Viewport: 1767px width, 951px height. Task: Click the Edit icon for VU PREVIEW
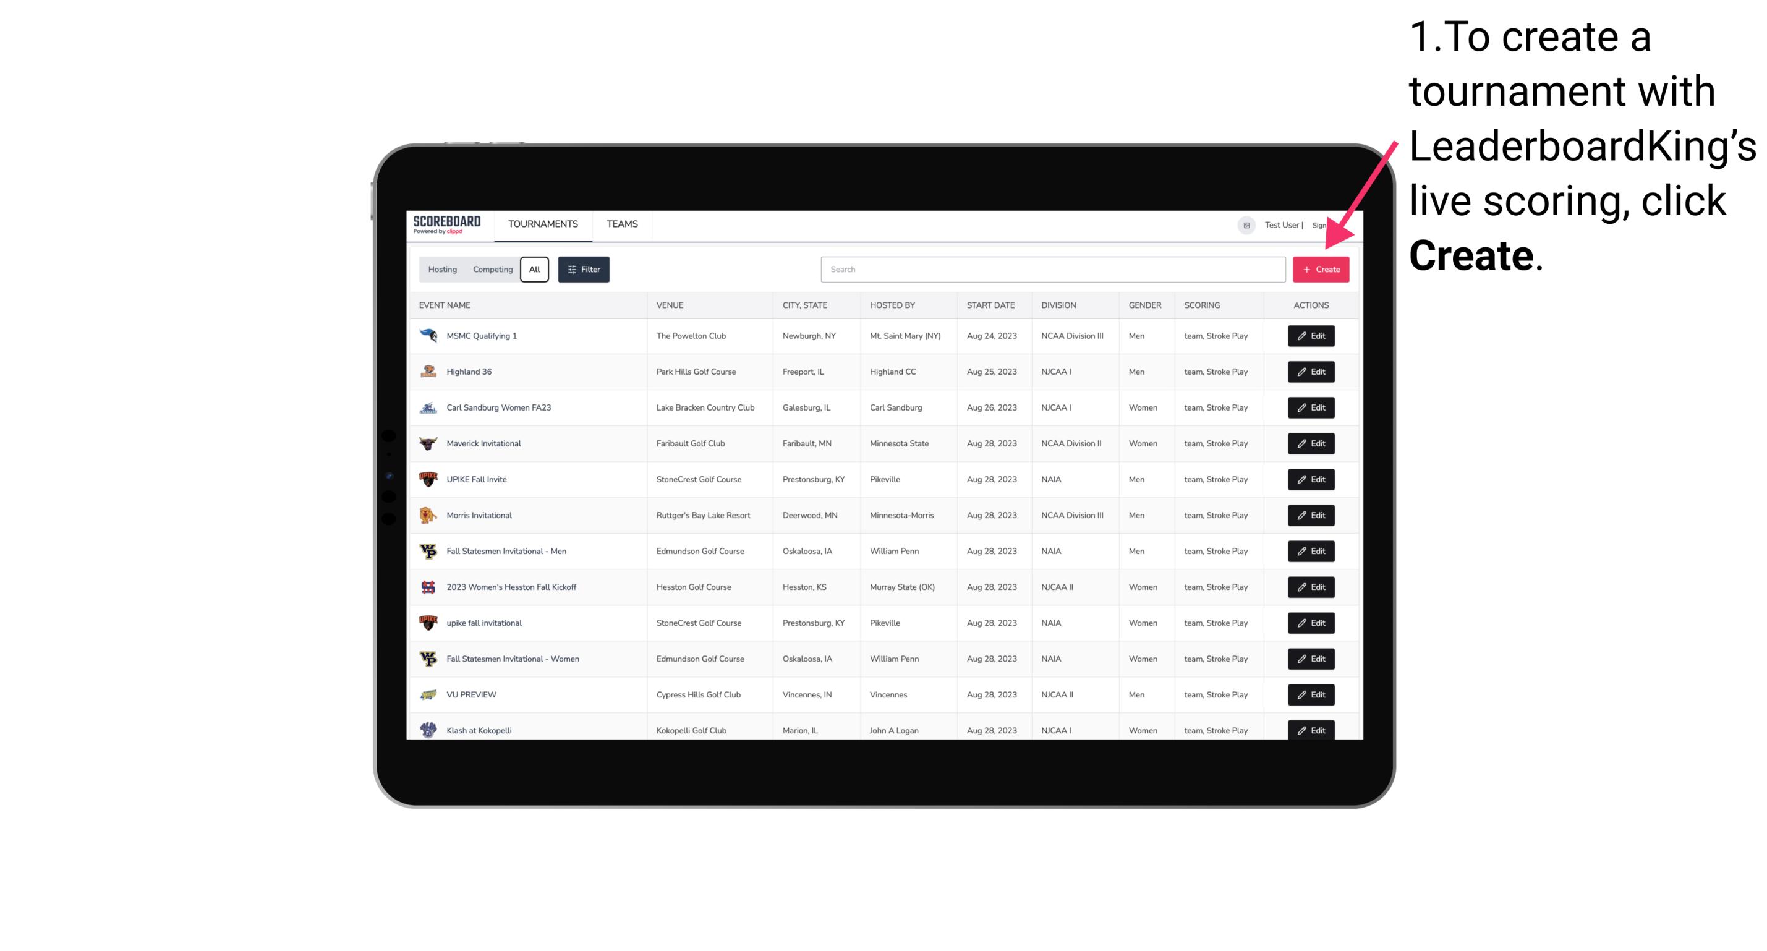click(1310, 694)
